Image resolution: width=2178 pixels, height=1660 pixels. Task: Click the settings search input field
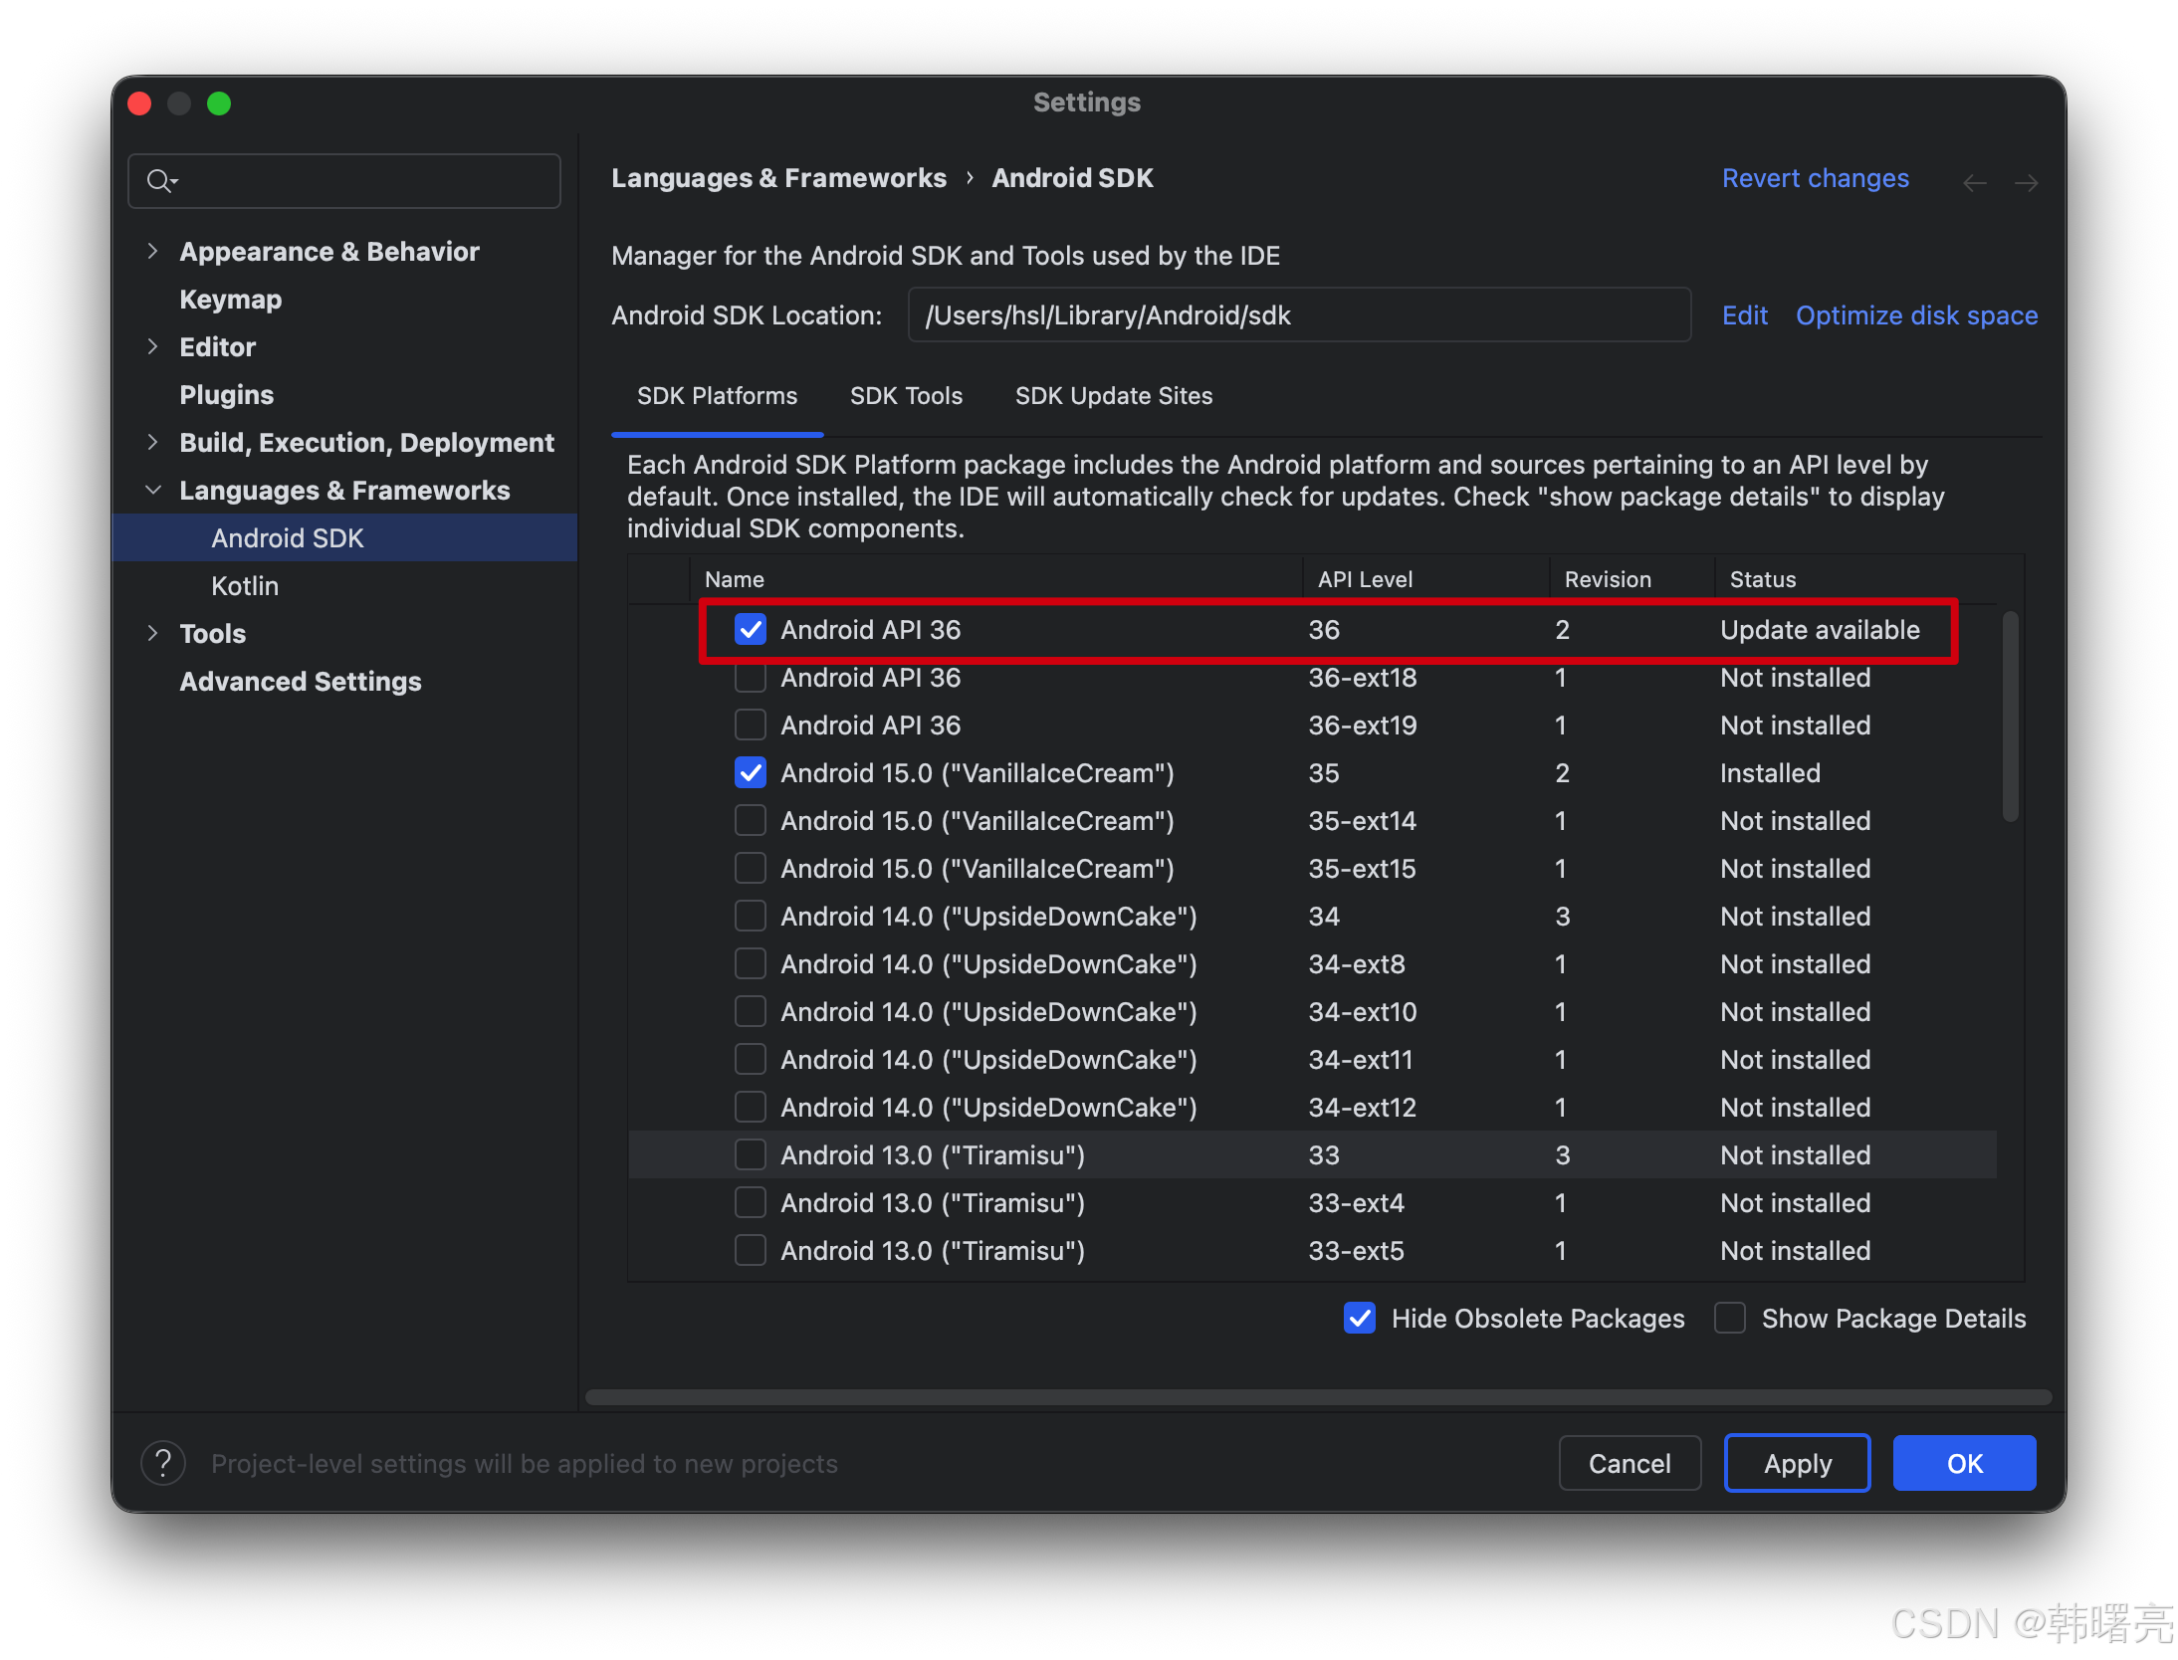click(x=344, y=181)
